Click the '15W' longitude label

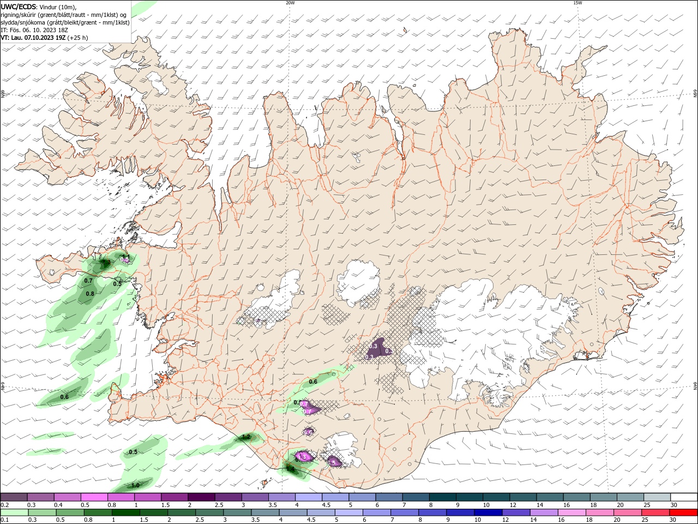pos(577,3)
